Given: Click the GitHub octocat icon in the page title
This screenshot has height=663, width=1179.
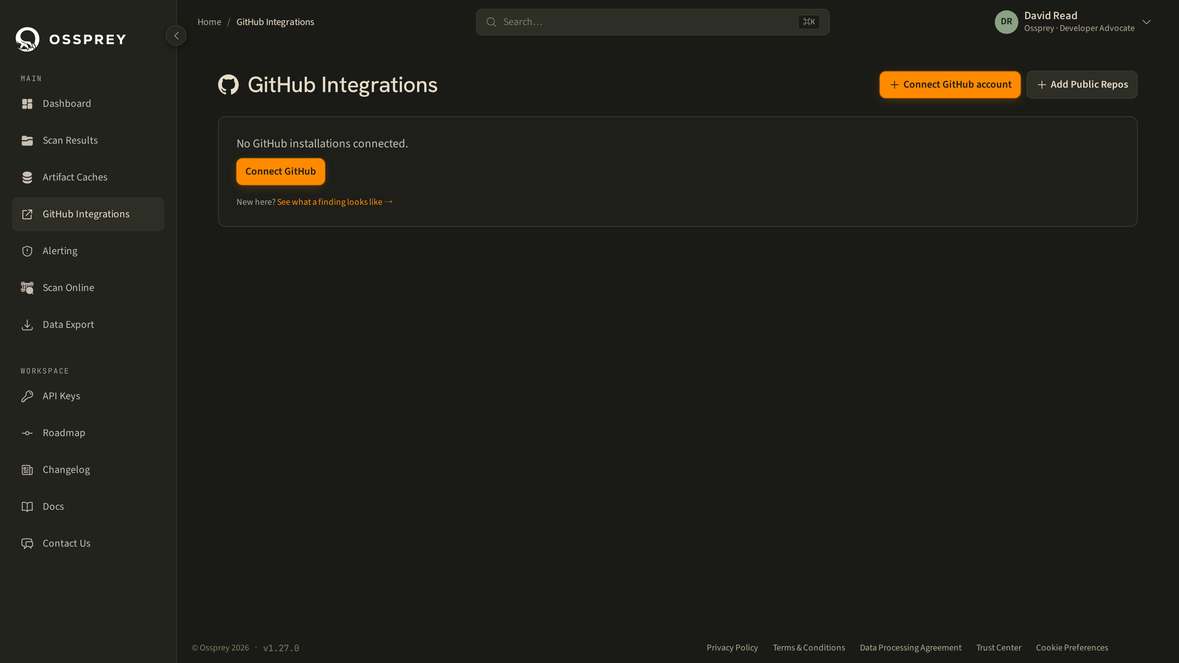Looking at the screenshot, I should (228, 85).
